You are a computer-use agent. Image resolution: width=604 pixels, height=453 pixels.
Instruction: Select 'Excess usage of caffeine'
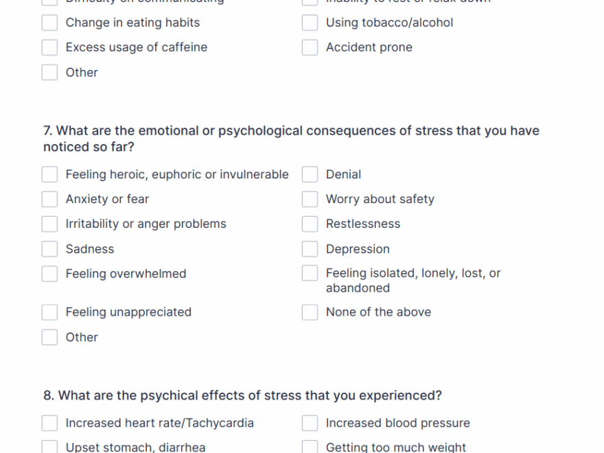49,47
